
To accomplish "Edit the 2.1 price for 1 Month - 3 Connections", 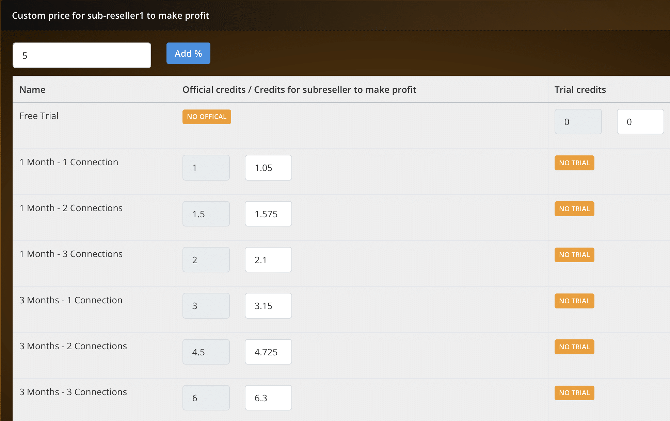I will tap(268, 260).
